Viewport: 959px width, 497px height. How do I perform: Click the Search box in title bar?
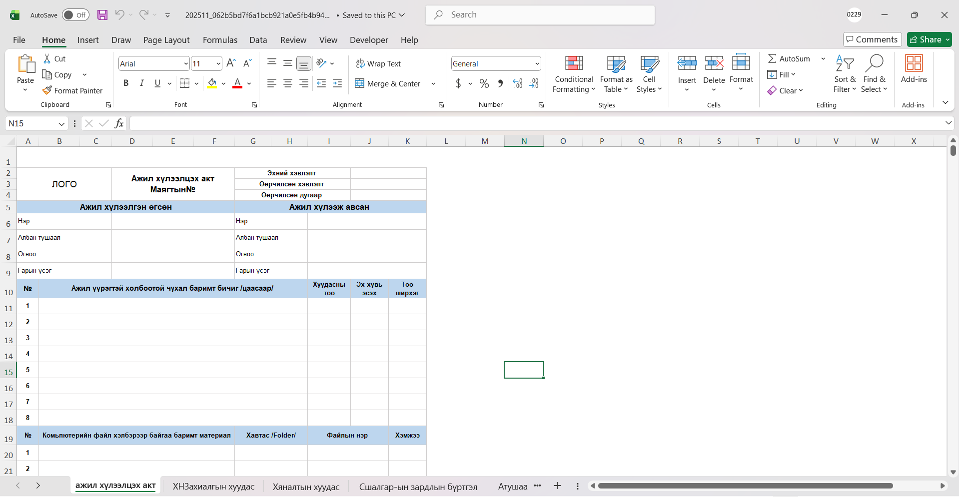[x=540, y=15]
